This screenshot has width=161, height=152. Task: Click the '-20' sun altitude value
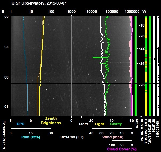pos(142,36)
